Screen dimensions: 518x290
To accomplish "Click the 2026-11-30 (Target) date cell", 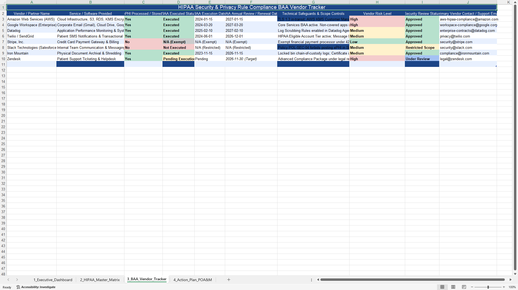I will point(251,59).
